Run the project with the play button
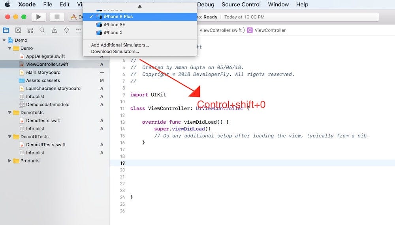The image size is (395, 225). (39, 17)
